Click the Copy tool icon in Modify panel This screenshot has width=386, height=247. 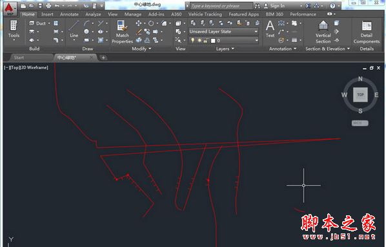tap(147, 32)
